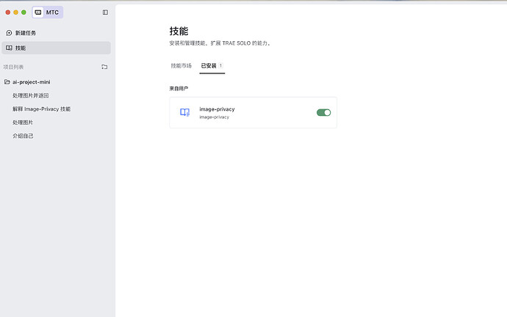Click the 来自用户 section heading

(x=179, y=89)
